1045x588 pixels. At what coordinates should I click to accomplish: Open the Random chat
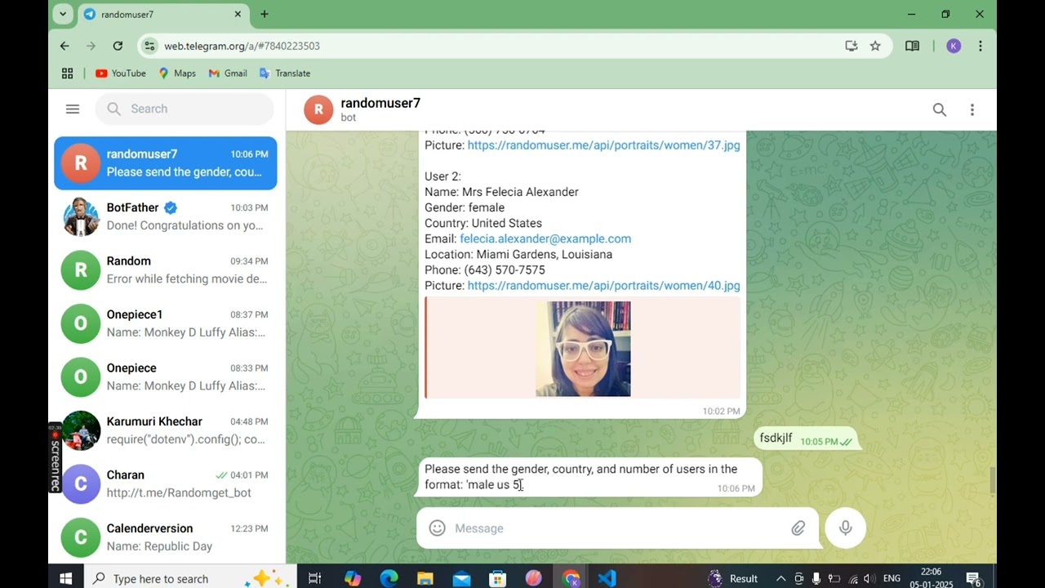click(166, 269)
